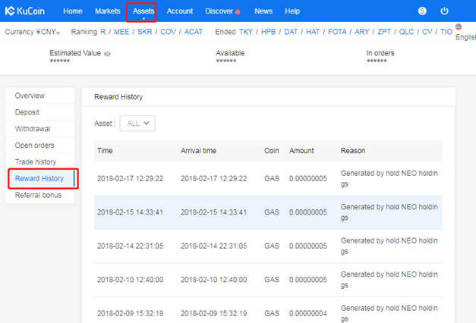This screenshot has width=476, height=323.
Task: Click the power logout icon
Action: (x=444, y=11)
